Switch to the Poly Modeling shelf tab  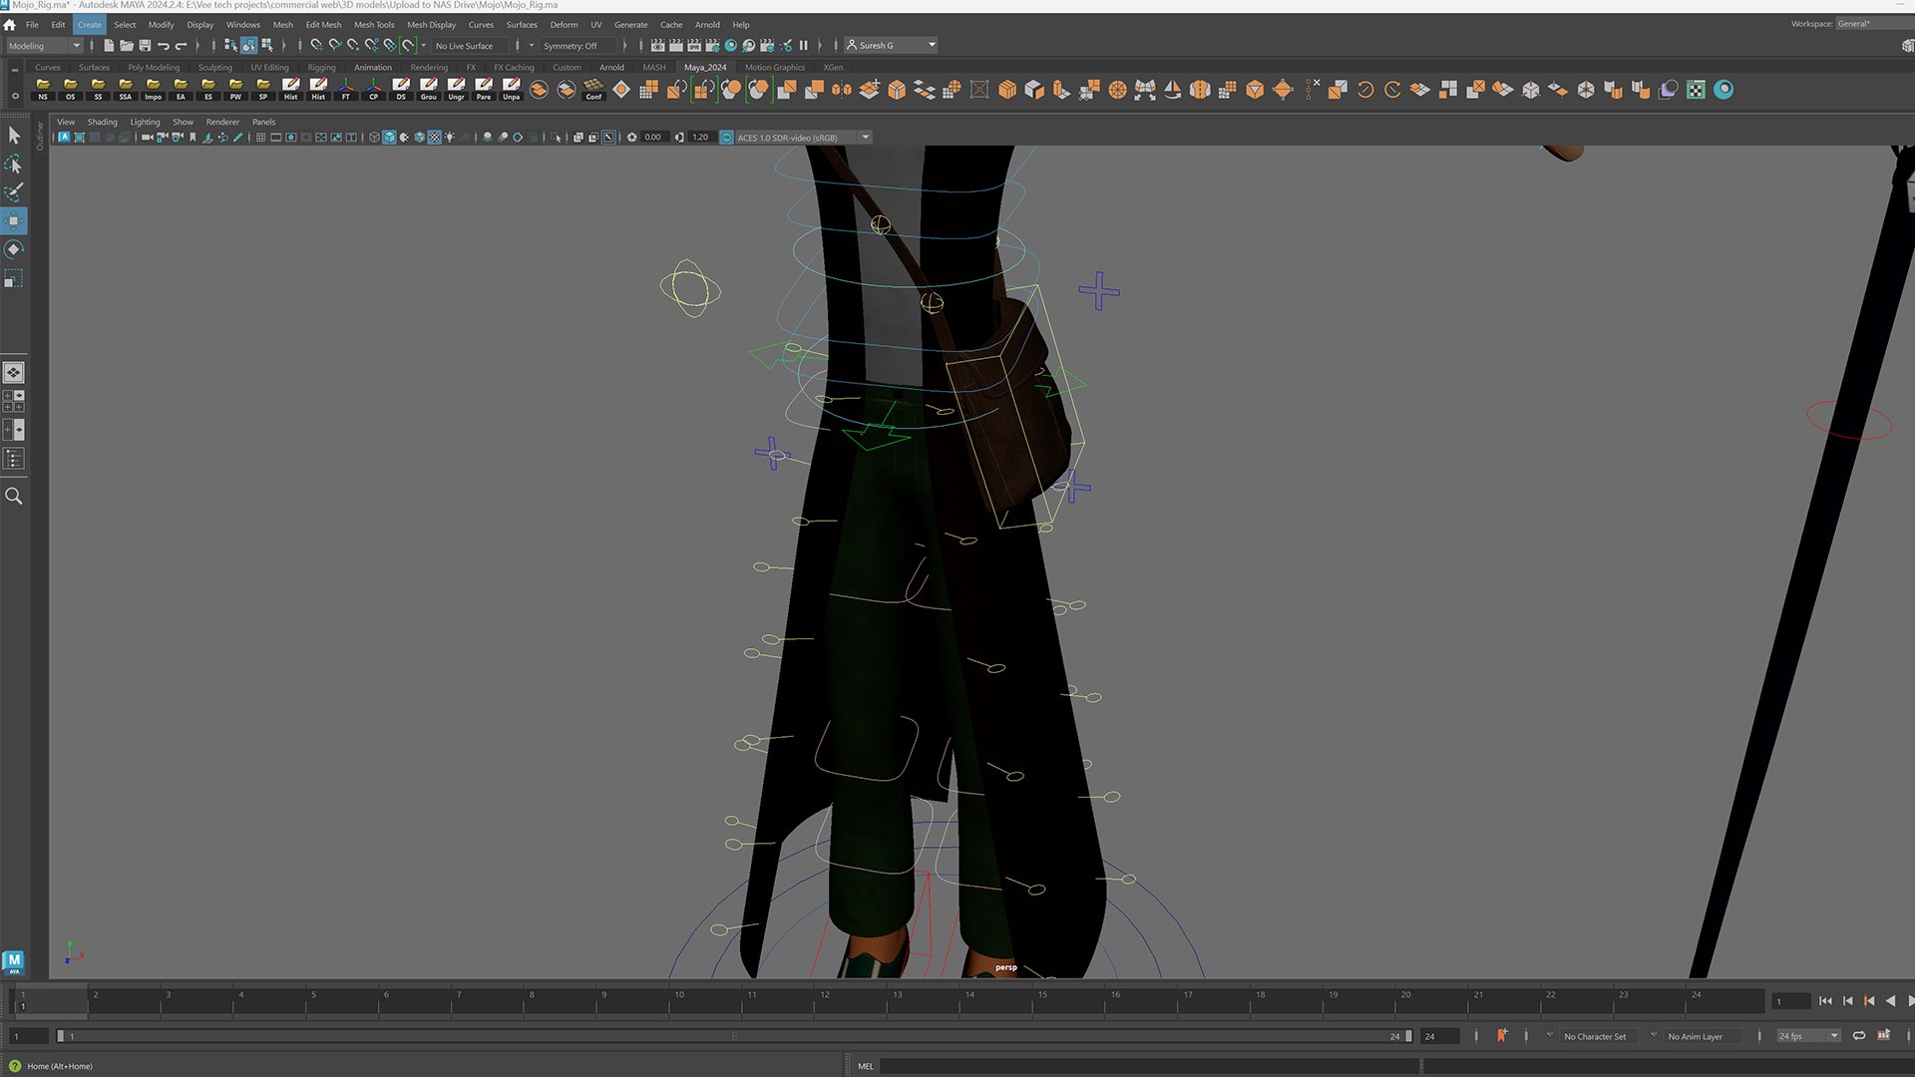[154, 68]
